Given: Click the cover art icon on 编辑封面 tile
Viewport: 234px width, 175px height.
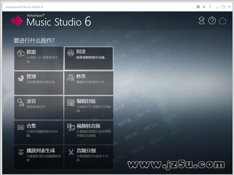Looking at the screenshot, I should pyautogui.click(x=71, y=102).
